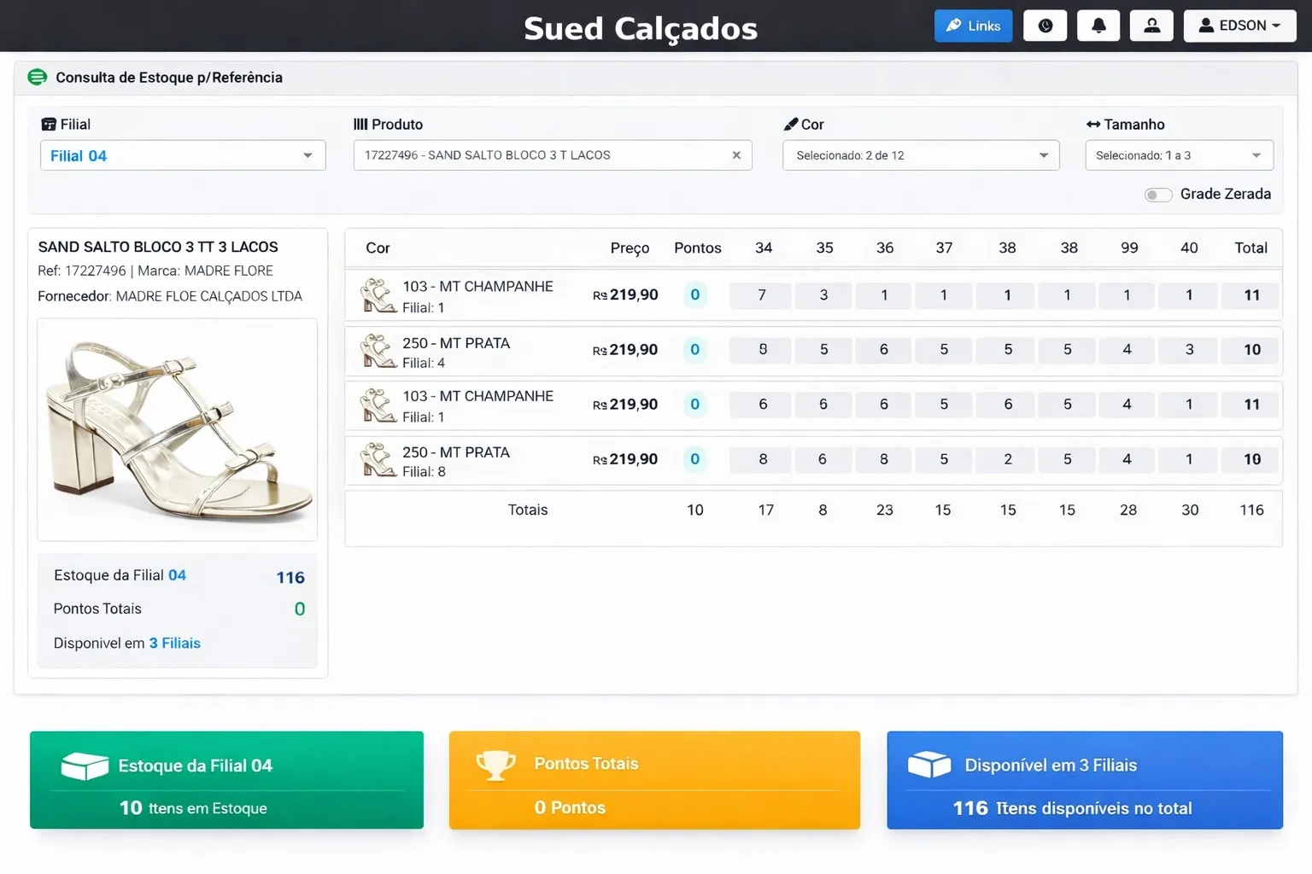Open the Filial 04 dropdown
The width and height of the screenshot is (1312, 874).
pos(183,155)
